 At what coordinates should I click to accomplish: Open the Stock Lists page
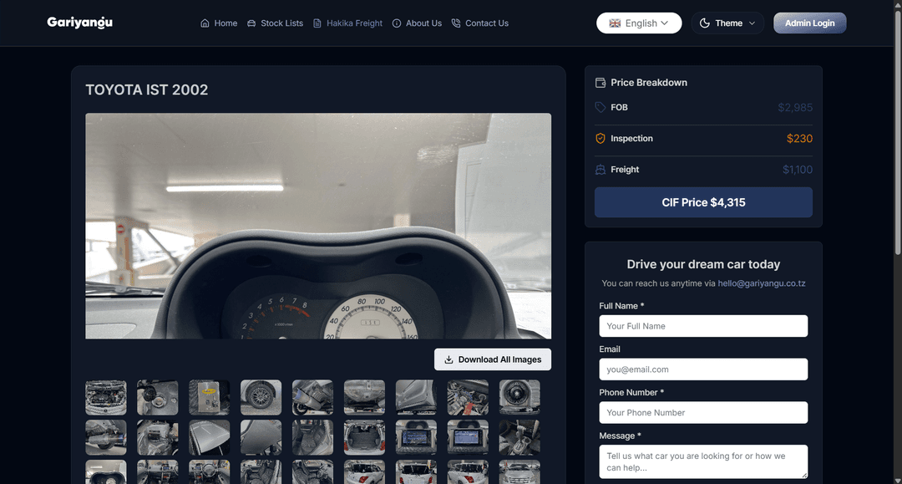275,23
